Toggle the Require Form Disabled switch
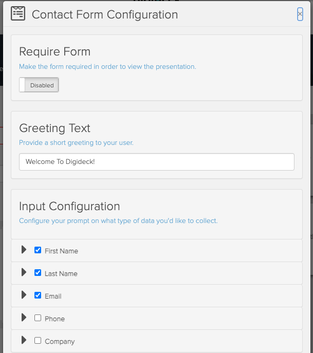 (39, 85)
